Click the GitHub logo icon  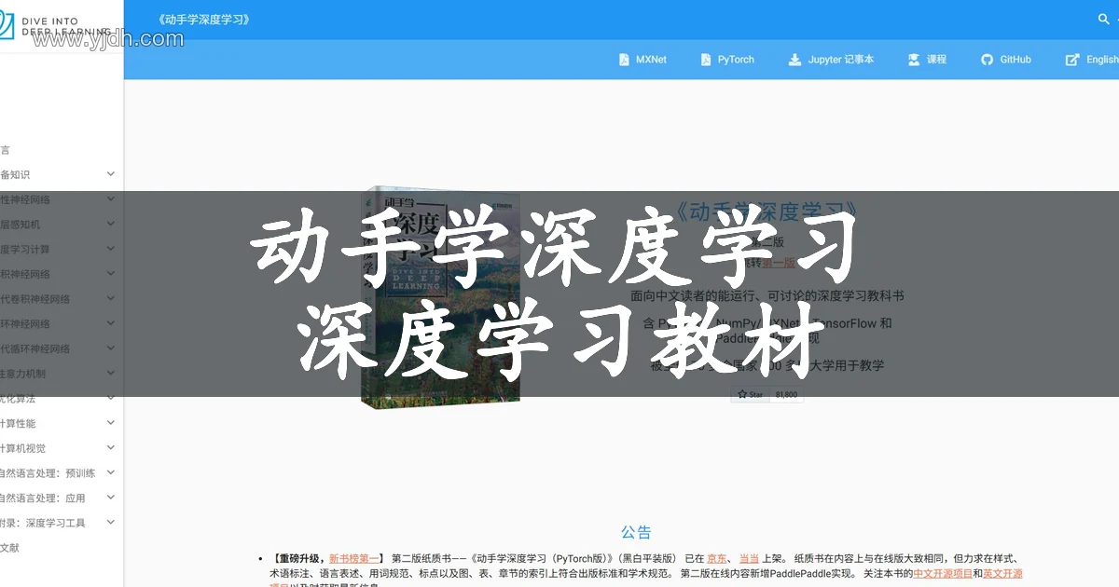click(x=988, y=60)
